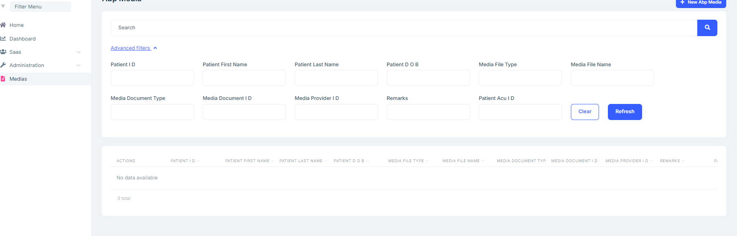
Task: Expand the Saas submenu chevron
Action: [x=79, y=52]
